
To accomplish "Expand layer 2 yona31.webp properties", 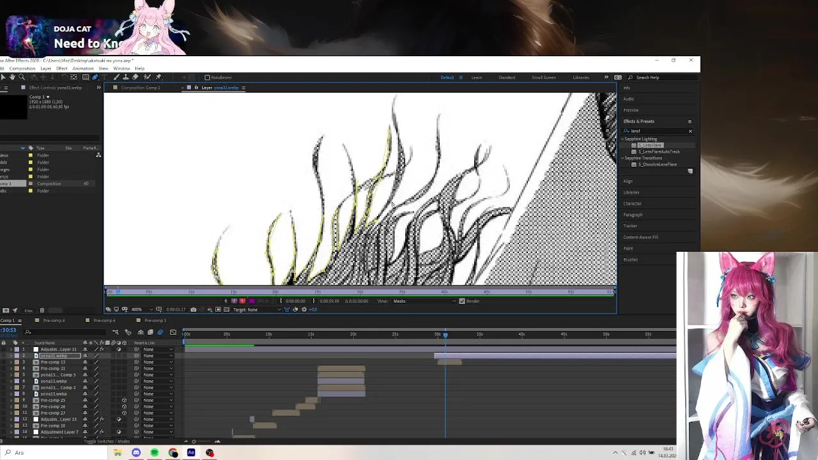I will tap(11, 356).
